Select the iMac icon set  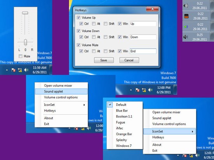click(125, 128)
